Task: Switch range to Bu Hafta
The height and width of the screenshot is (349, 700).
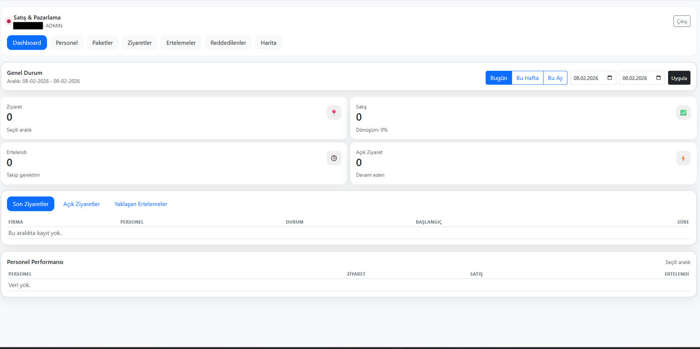Action: pos(527,78)
